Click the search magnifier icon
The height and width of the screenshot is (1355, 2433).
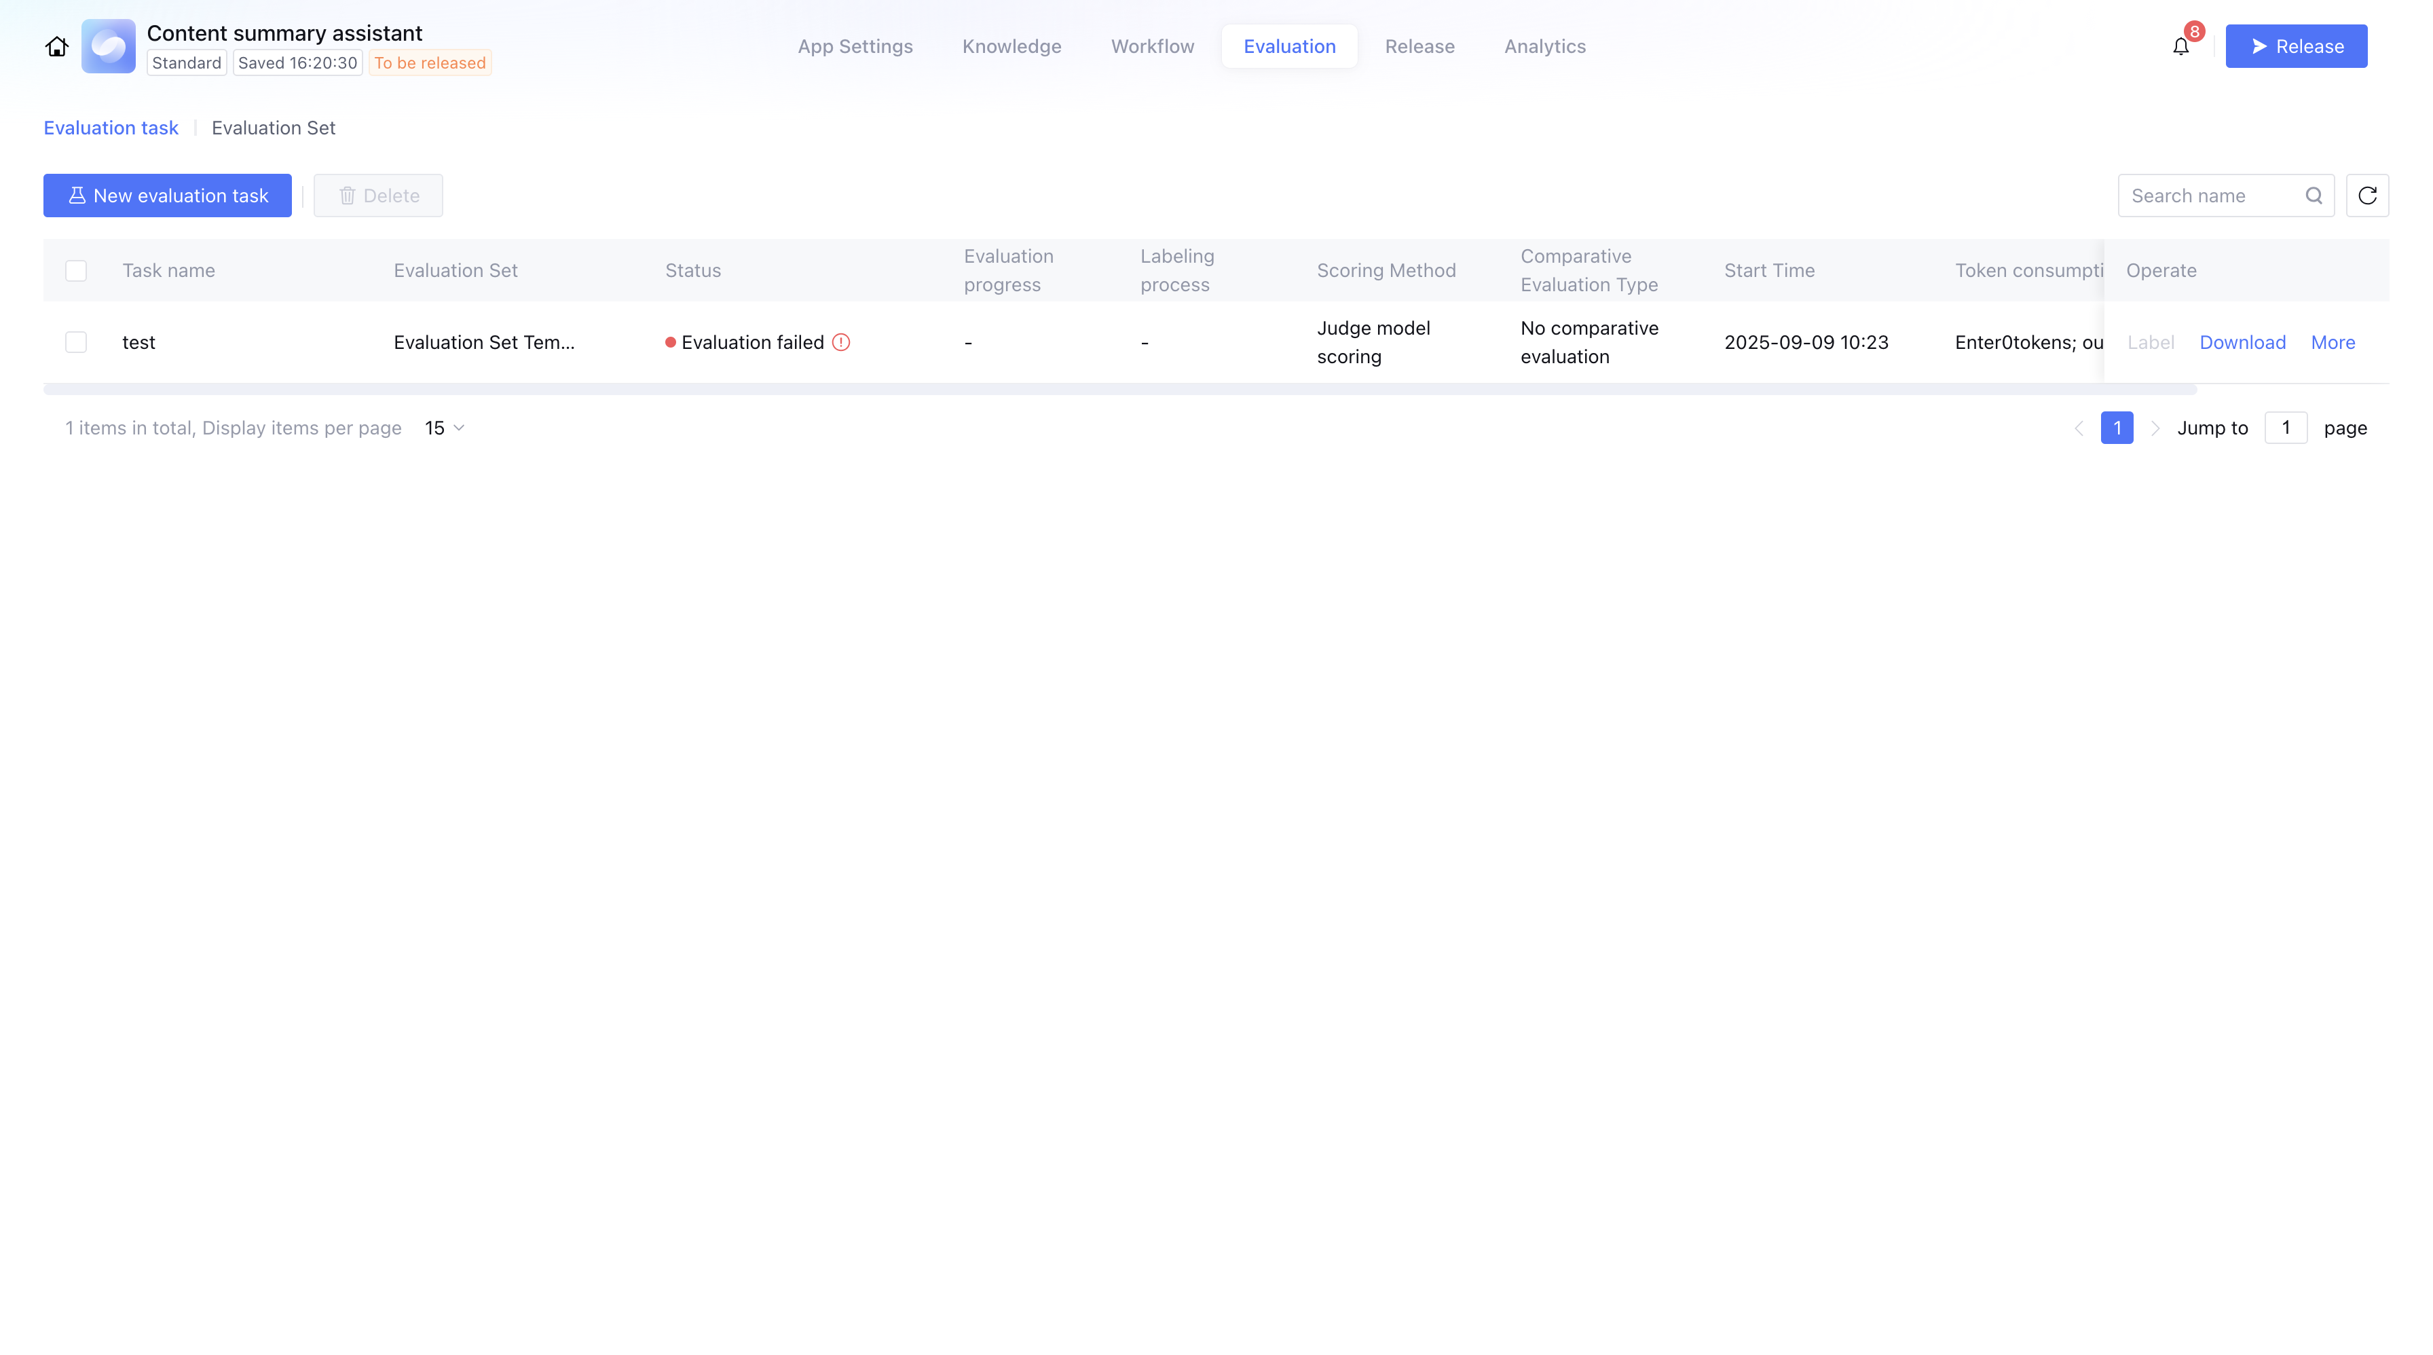point(2313,196)
